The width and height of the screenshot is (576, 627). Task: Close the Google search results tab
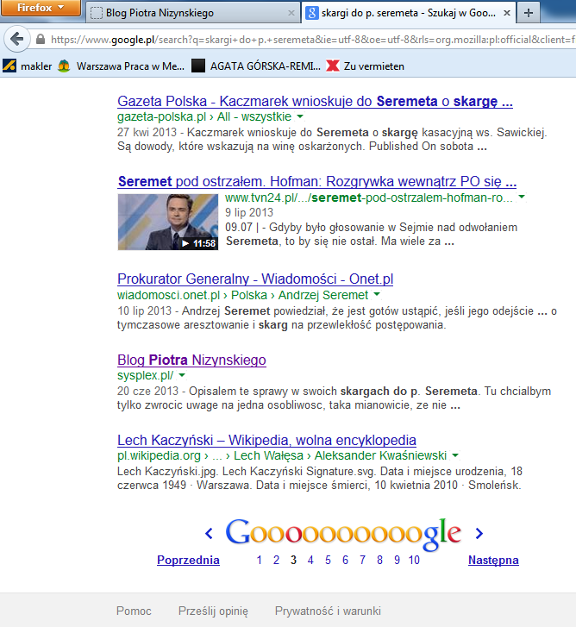tap(504, 14)
